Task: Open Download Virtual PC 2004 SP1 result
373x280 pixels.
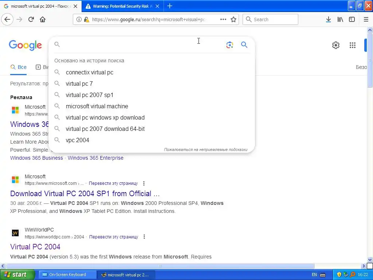Action: (x=85, y=194)
